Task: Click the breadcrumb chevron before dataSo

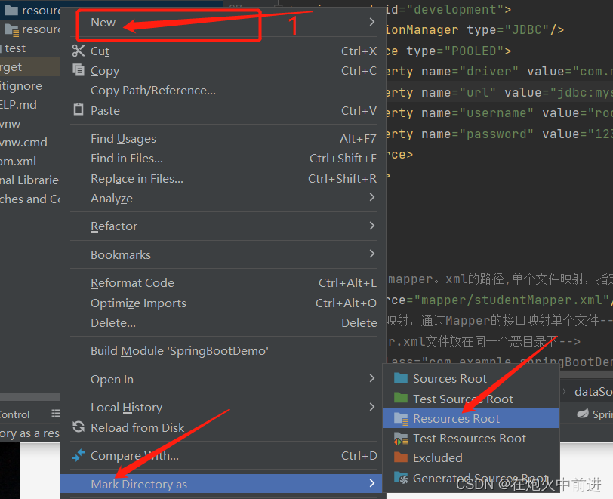Action: 565,391
